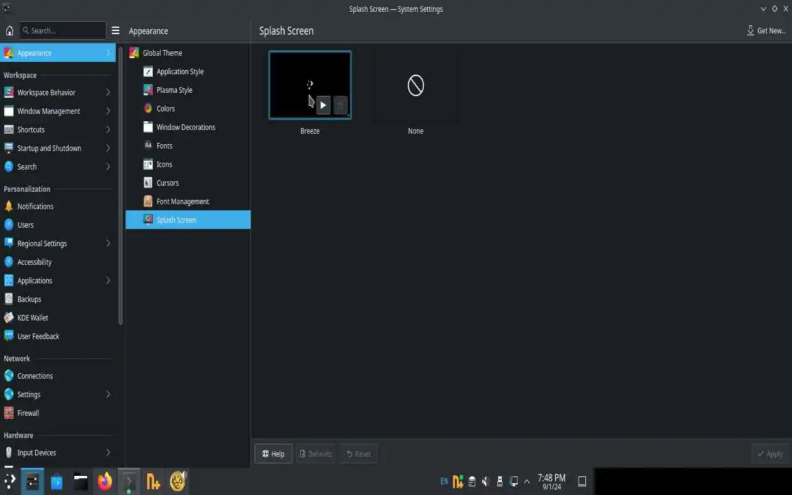Click the Reset button
The height and width of the screenshot is (495, 792).
tap(359, 454)
